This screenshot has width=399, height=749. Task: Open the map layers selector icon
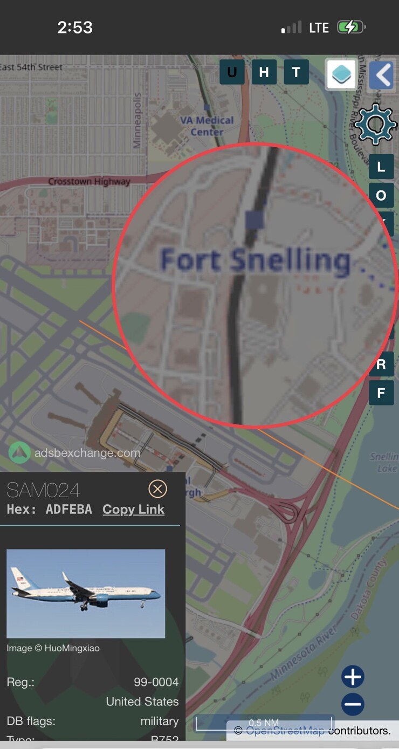point(341,74)
